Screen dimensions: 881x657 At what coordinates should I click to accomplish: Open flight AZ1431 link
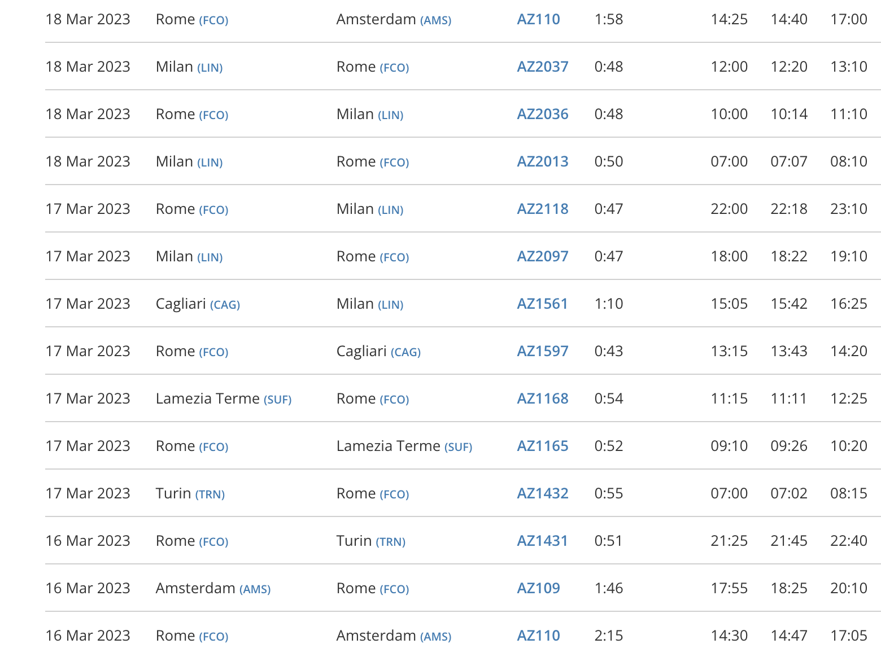coord(542,541)
